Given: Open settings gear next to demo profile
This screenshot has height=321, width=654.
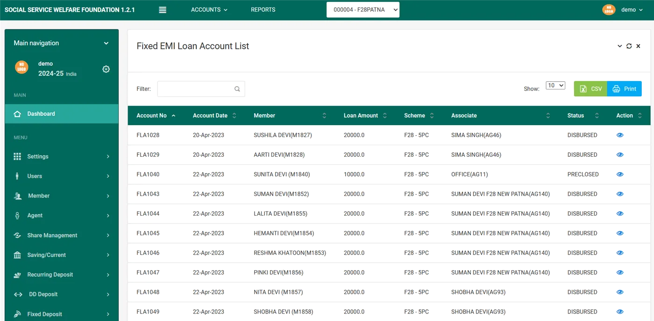Looking at the screenshot, I should coord(106,69).
